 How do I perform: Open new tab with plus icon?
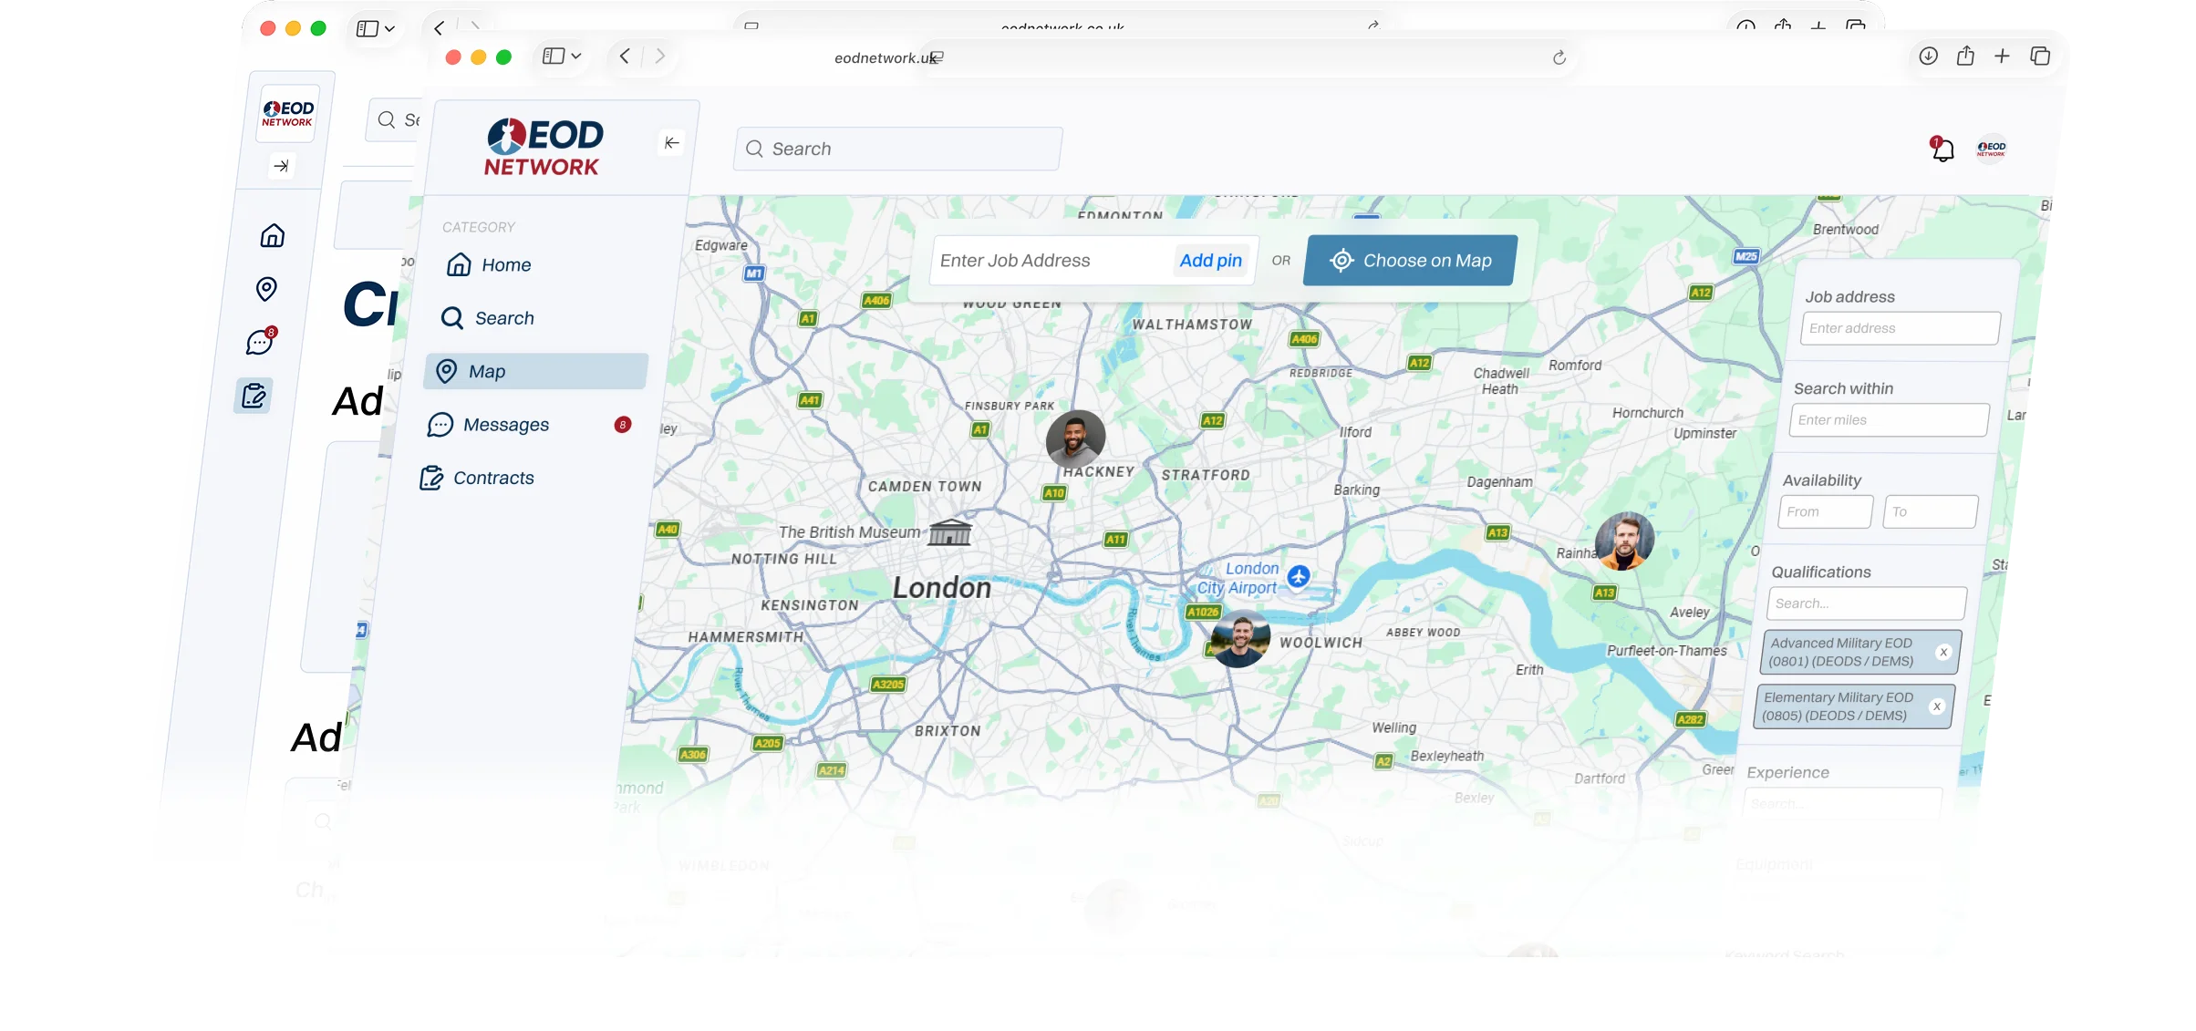(x=2002, y=57)
